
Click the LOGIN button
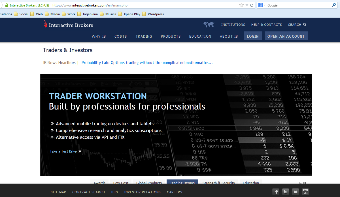tap(253, 36)
